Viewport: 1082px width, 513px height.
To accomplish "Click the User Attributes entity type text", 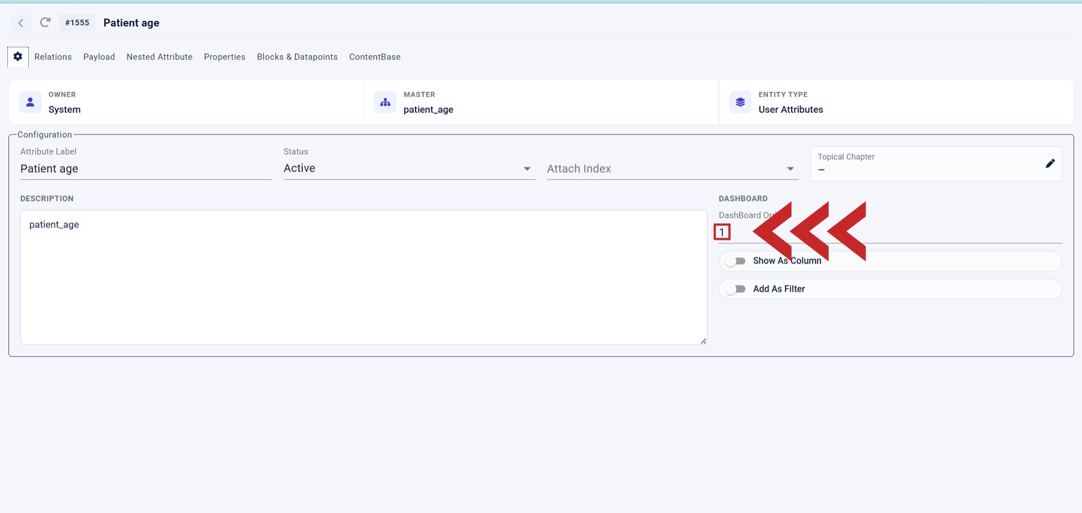I will point(790,109).
